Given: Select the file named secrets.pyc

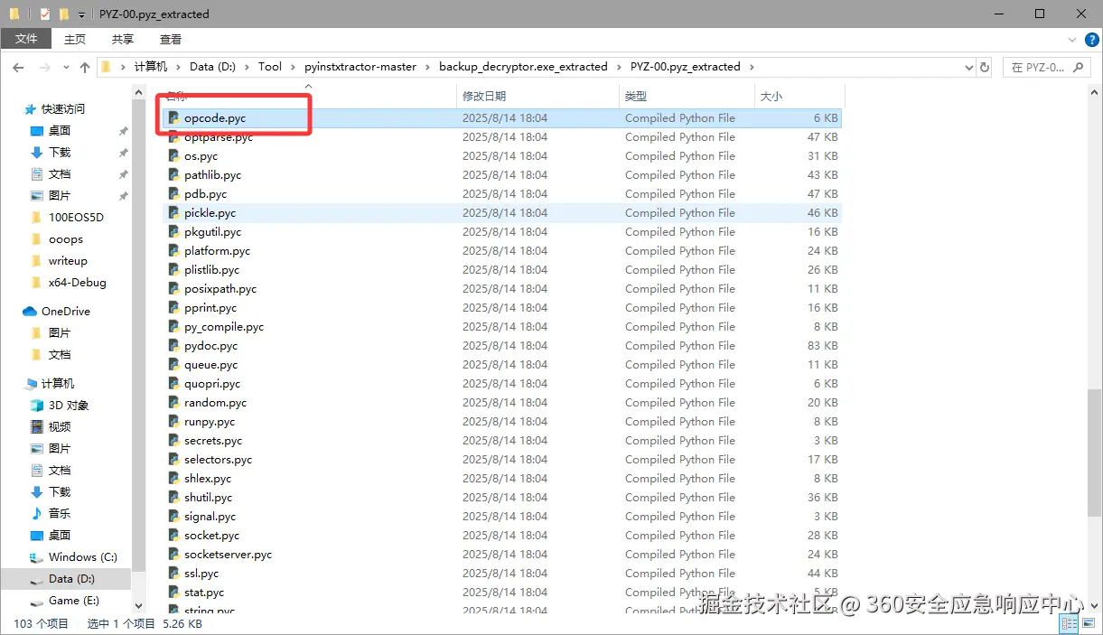Looking at the screenshot, I should click(x=213, y=441).
